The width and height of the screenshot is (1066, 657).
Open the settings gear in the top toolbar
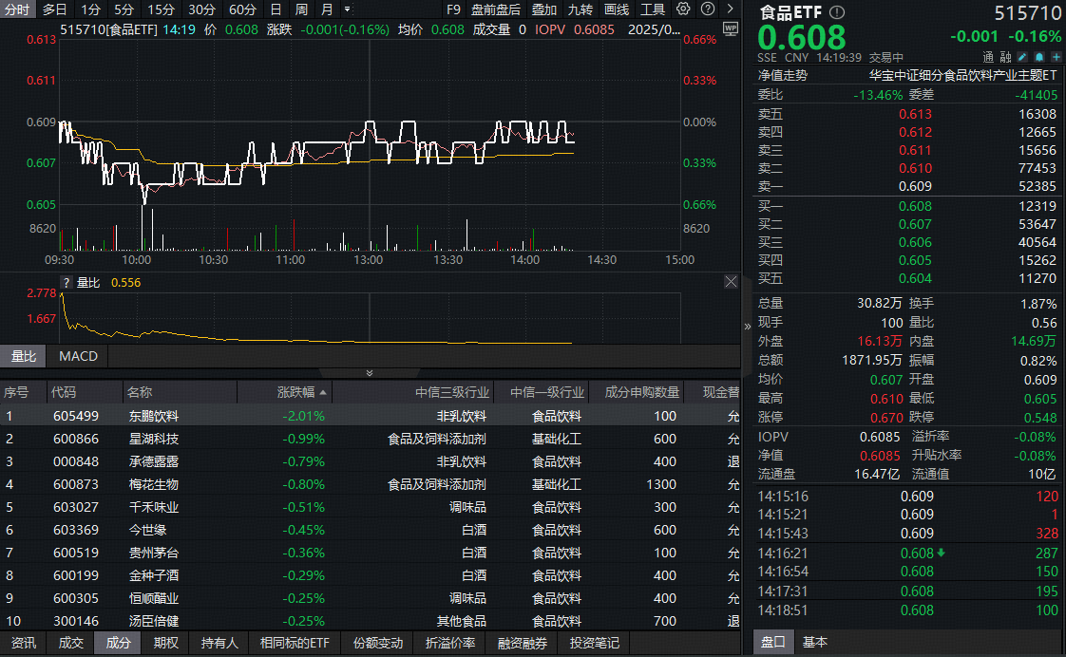point(684,9)
